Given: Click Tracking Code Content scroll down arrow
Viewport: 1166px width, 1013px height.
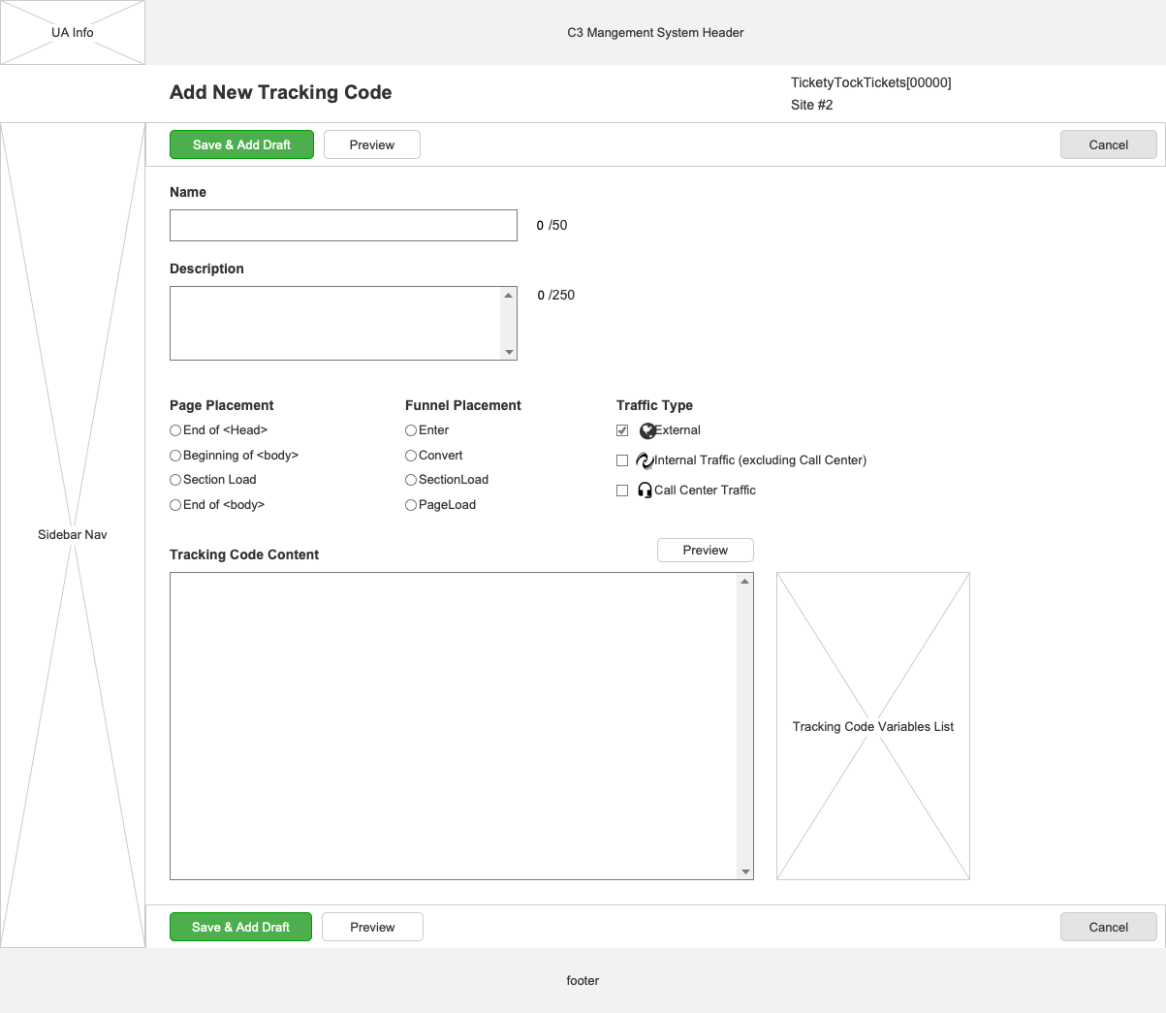Looking at the screenshot, I should pos(745,871).
